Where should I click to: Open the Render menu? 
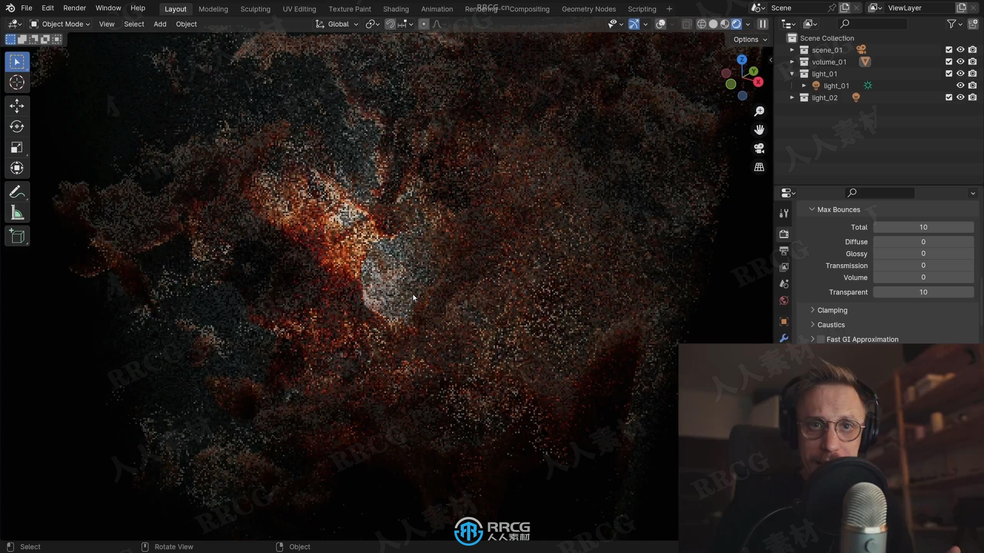[x=75, y=8]
